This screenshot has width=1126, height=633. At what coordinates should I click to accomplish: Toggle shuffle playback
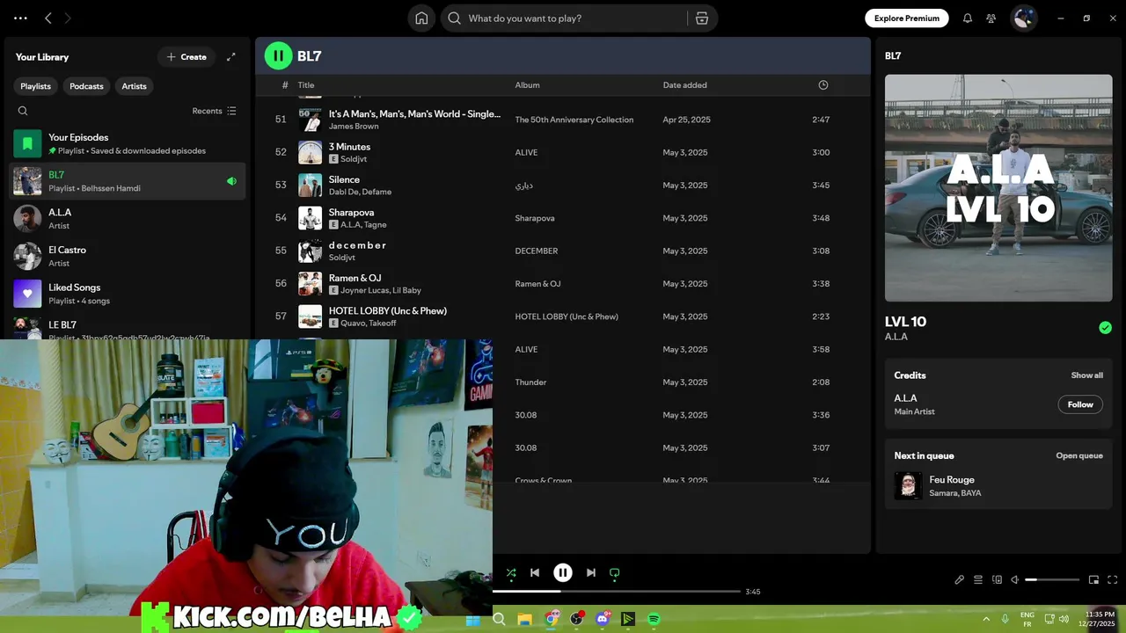click(x=511, y=573)
